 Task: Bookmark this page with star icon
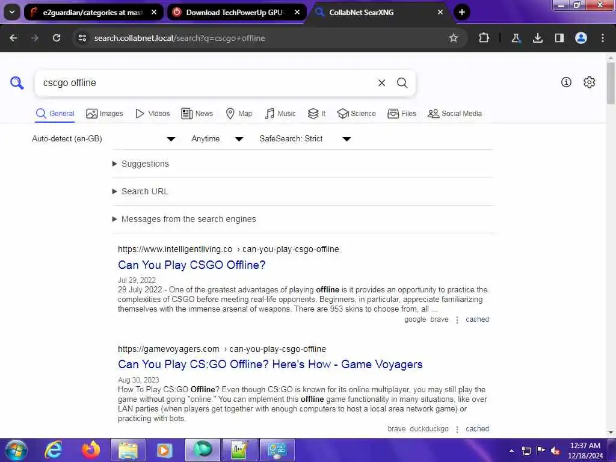(454, 38)
